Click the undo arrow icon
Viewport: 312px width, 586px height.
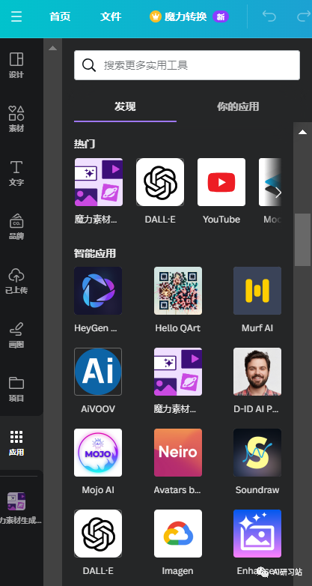[269, 16]
